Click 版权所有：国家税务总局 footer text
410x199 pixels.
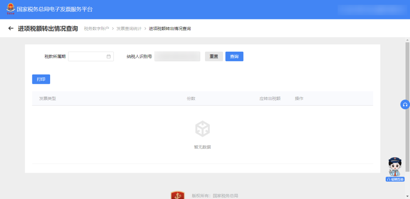tap(215, 196)
